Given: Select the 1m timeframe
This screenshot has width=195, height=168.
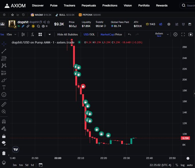Looking at the screenshot, I should coord(2,35).
